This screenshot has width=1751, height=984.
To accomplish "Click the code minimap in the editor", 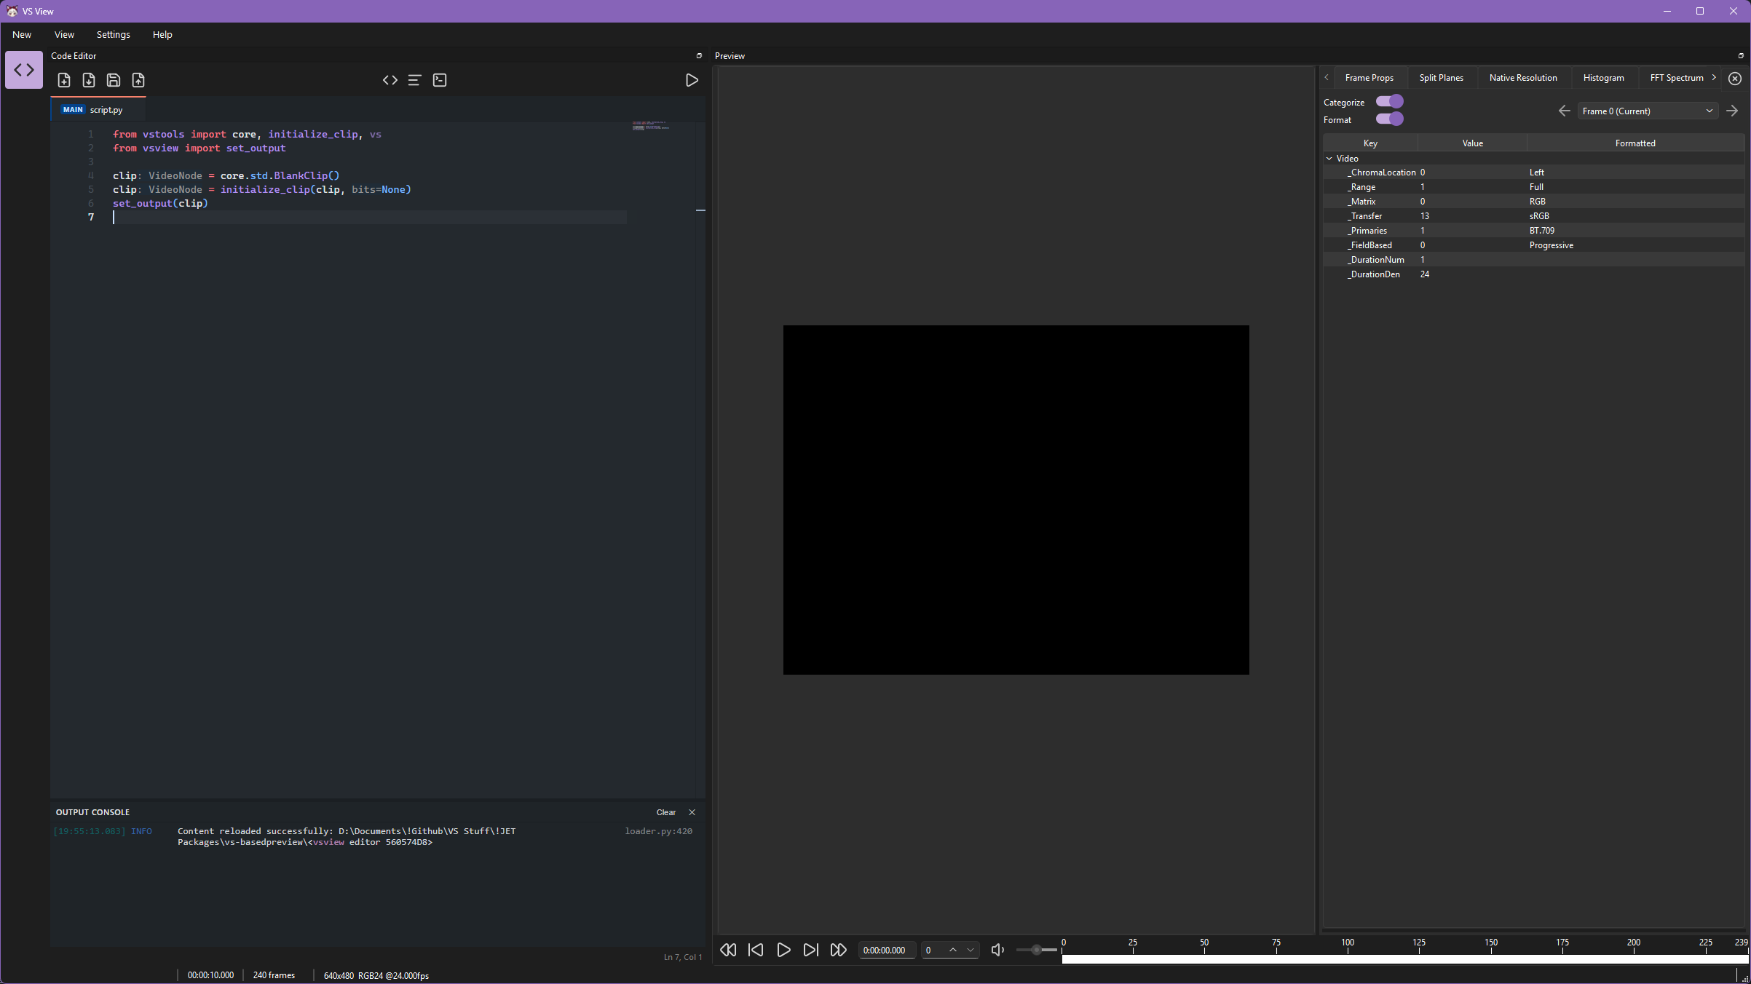I will pos(650,126).
